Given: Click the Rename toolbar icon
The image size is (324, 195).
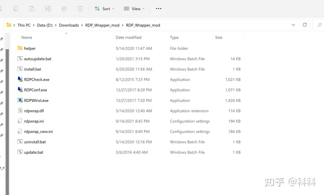Looking at the screenshot, I should tap(48, 9).
